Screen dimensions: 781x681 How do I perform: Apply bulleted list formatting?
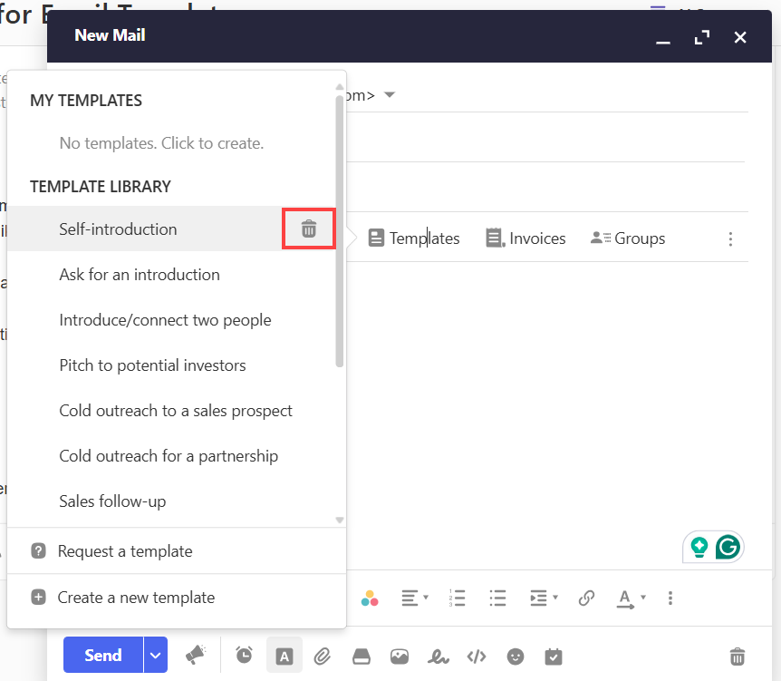click(497, 598)
